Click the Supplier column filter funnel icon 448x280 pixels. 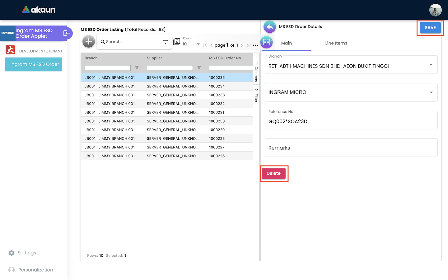[199, 68]
